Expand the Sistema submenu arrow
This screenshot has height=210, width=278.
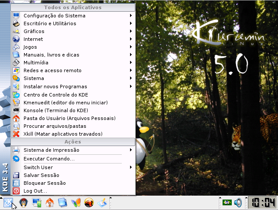click(131, 78)
